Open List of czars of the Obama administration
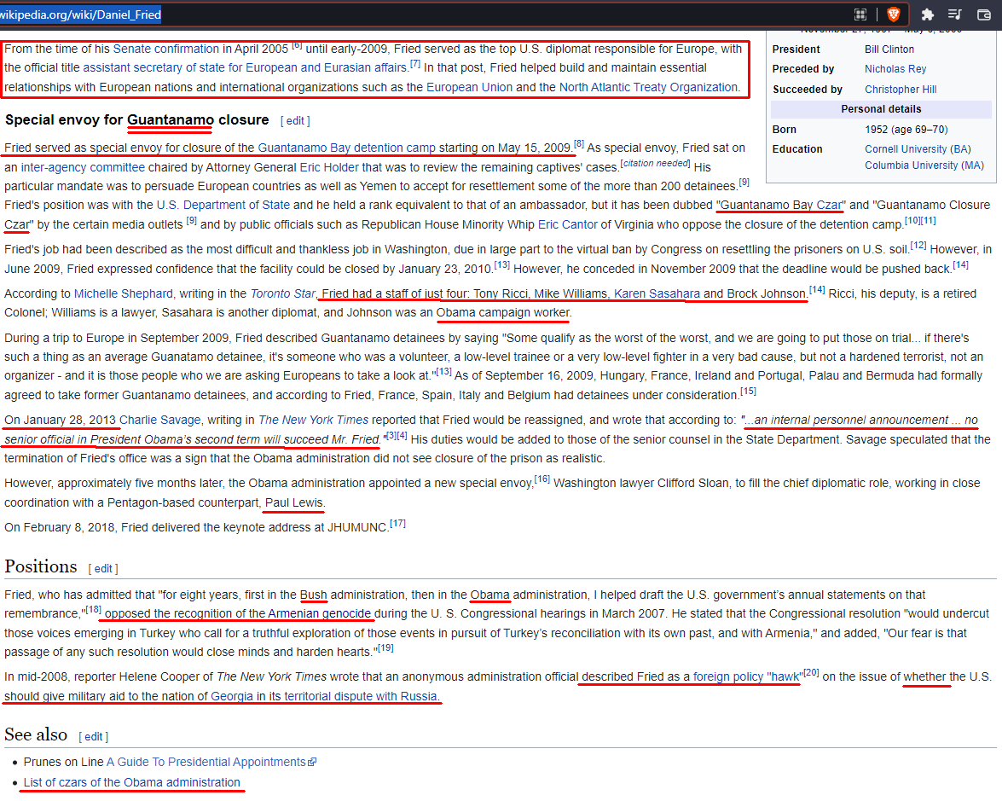 tap(132, 782)
